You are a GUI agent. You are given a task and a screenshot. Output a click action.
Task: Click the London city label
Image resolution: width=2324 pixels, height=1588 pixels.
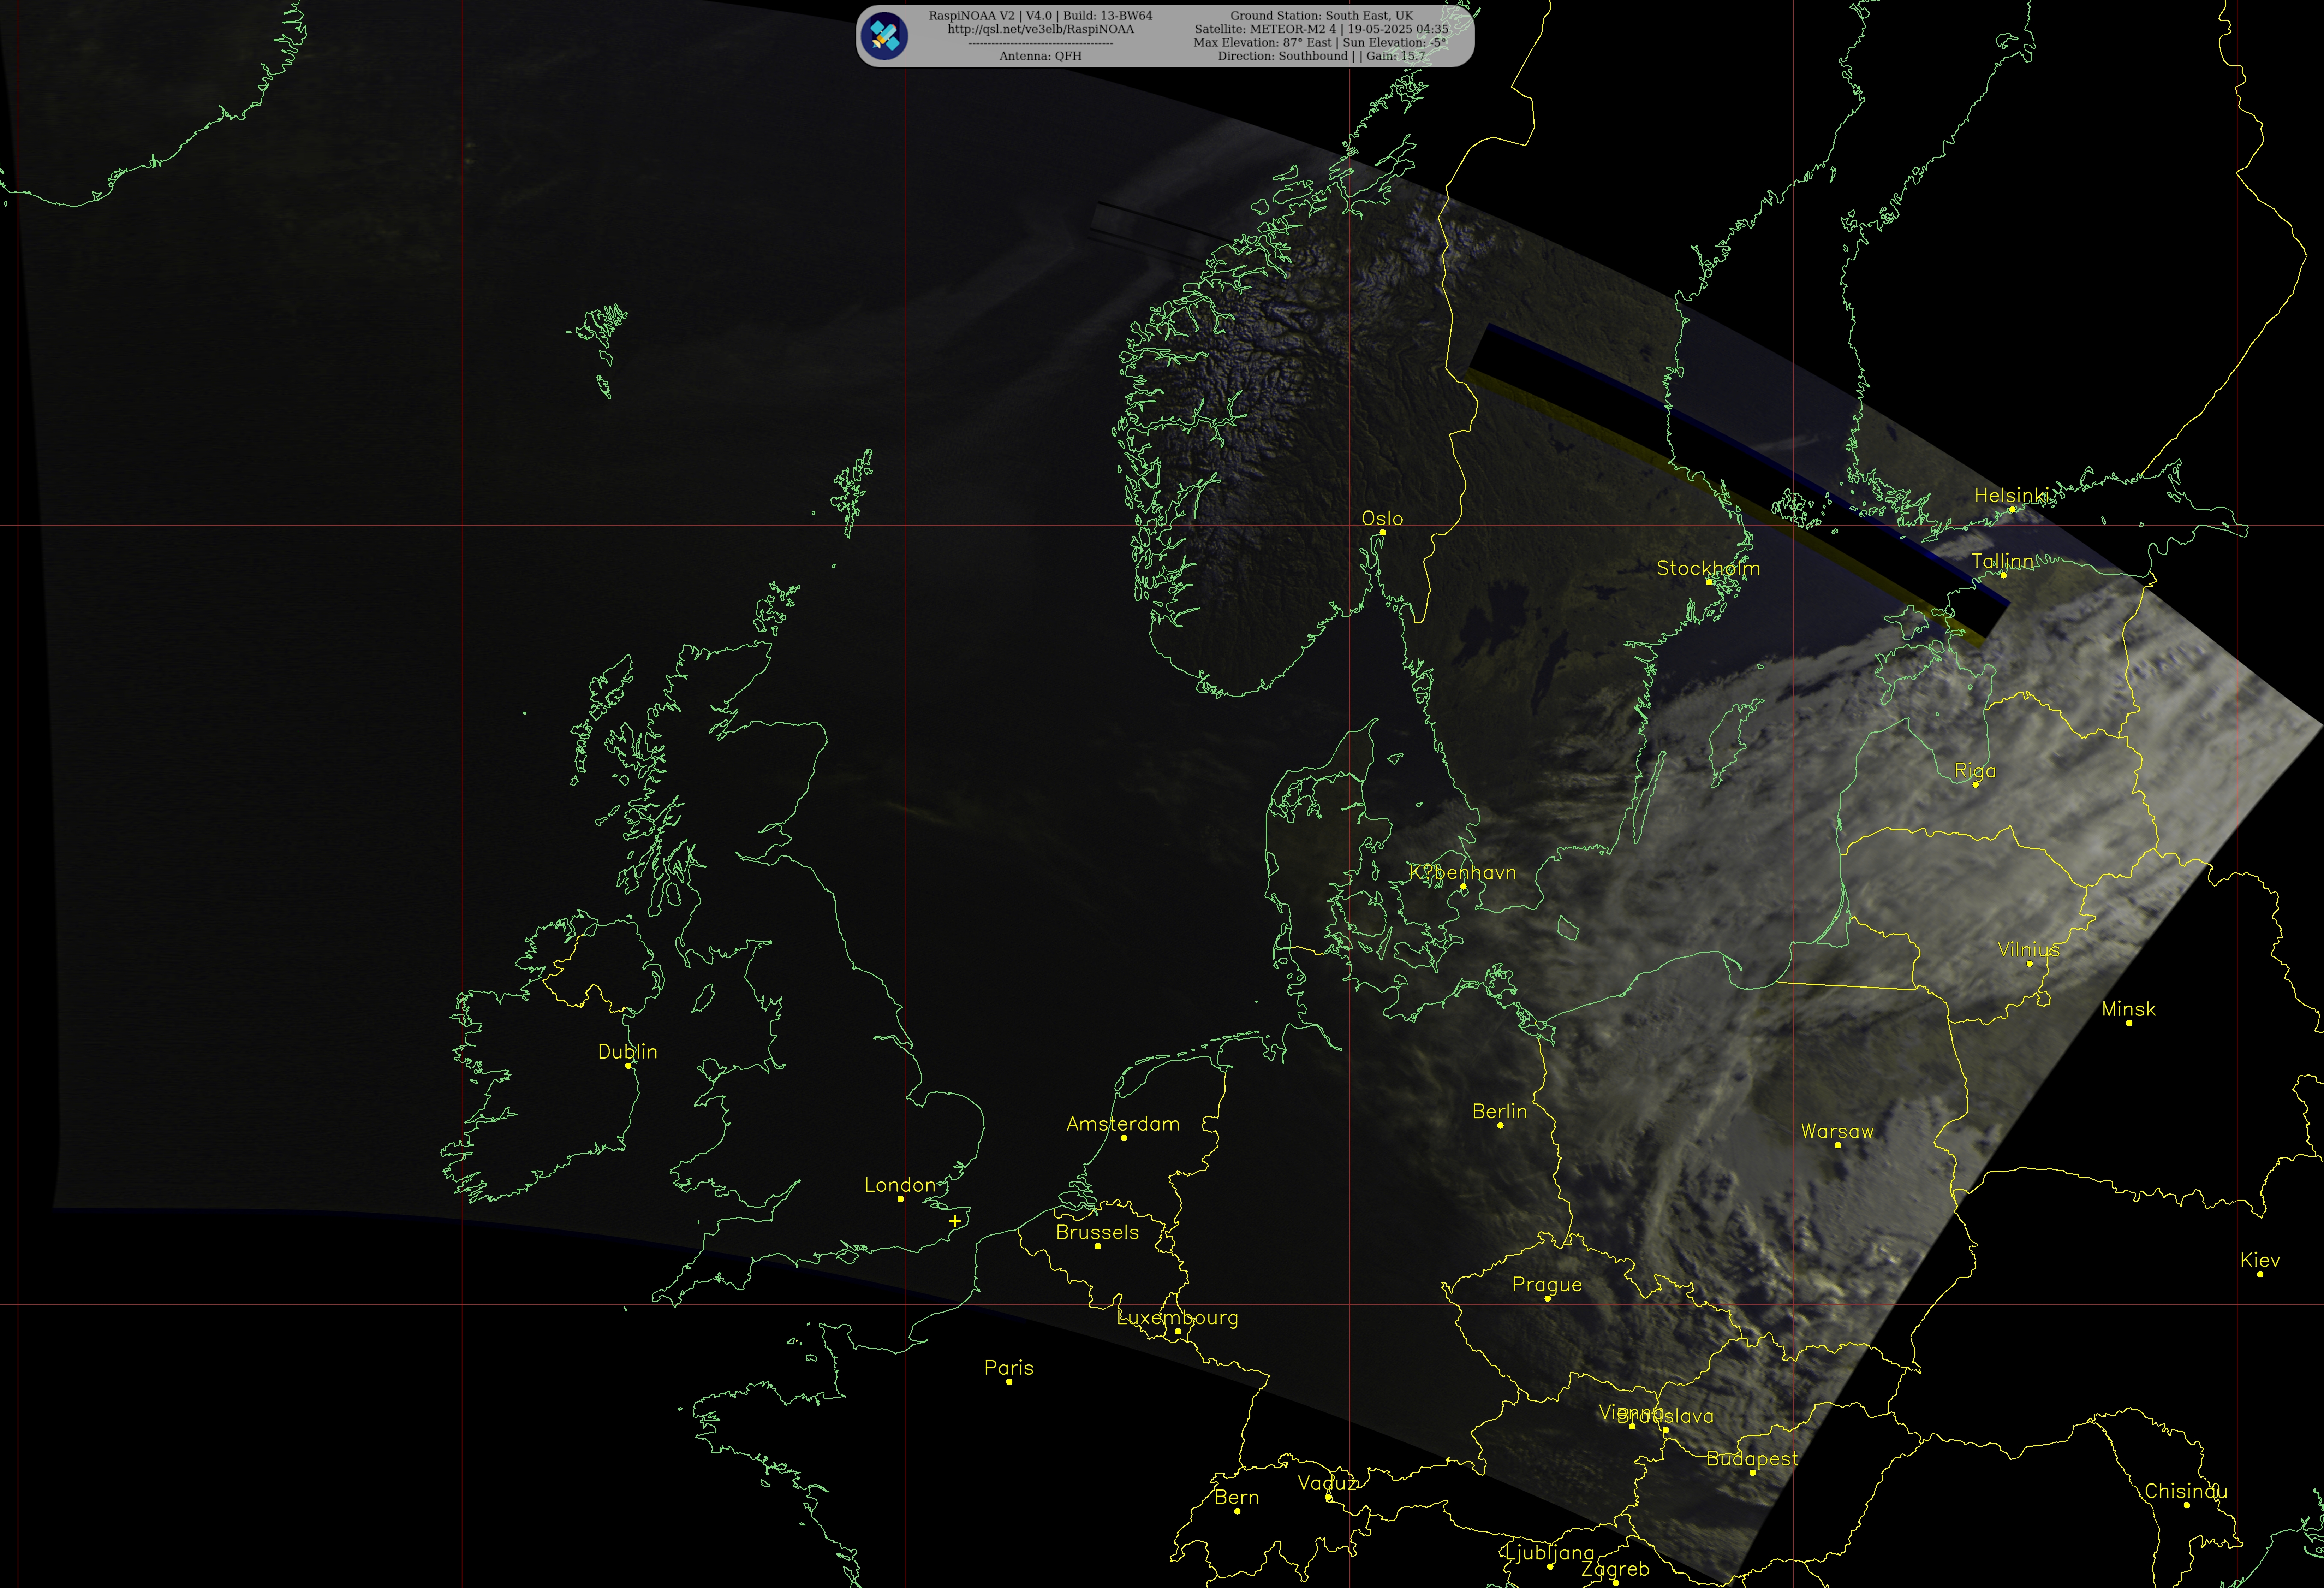(x=900, y=1185)
